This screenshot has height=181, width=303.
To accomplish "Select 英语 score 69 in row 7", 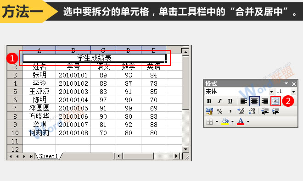I will [154, 108].
